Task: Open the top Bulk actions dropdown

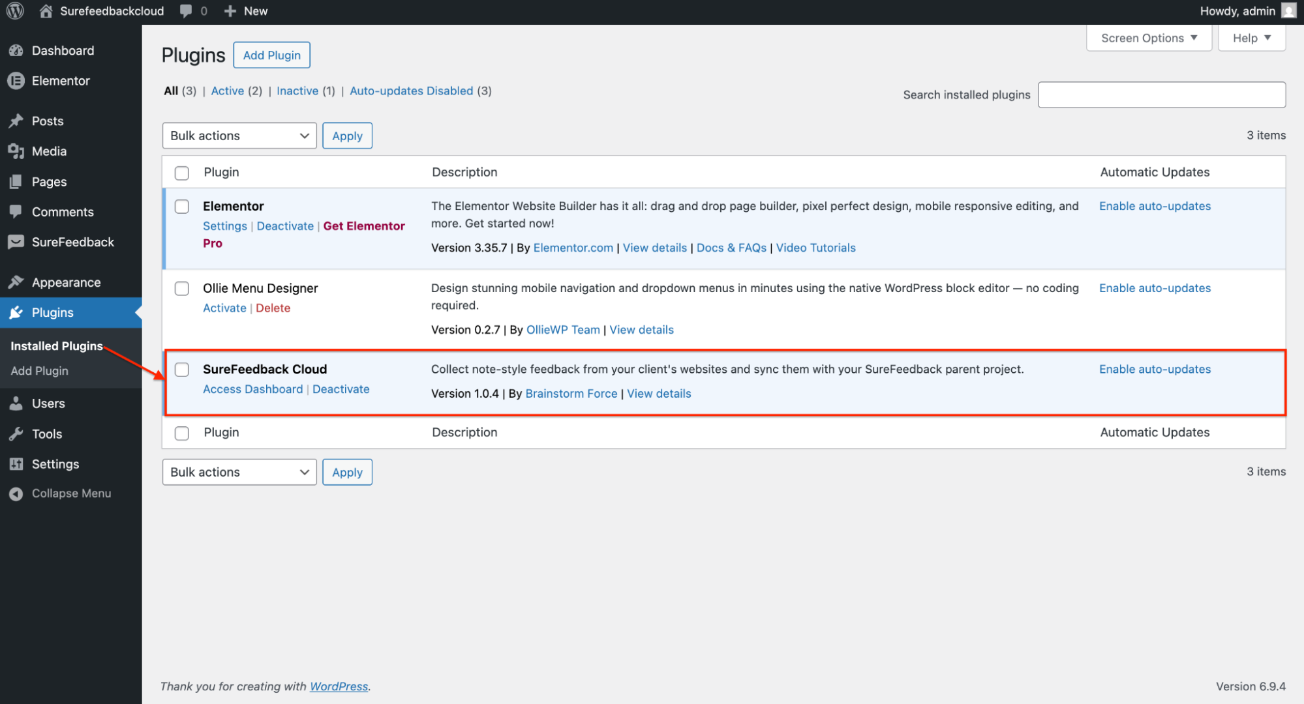Action: [x=239, y=136]
